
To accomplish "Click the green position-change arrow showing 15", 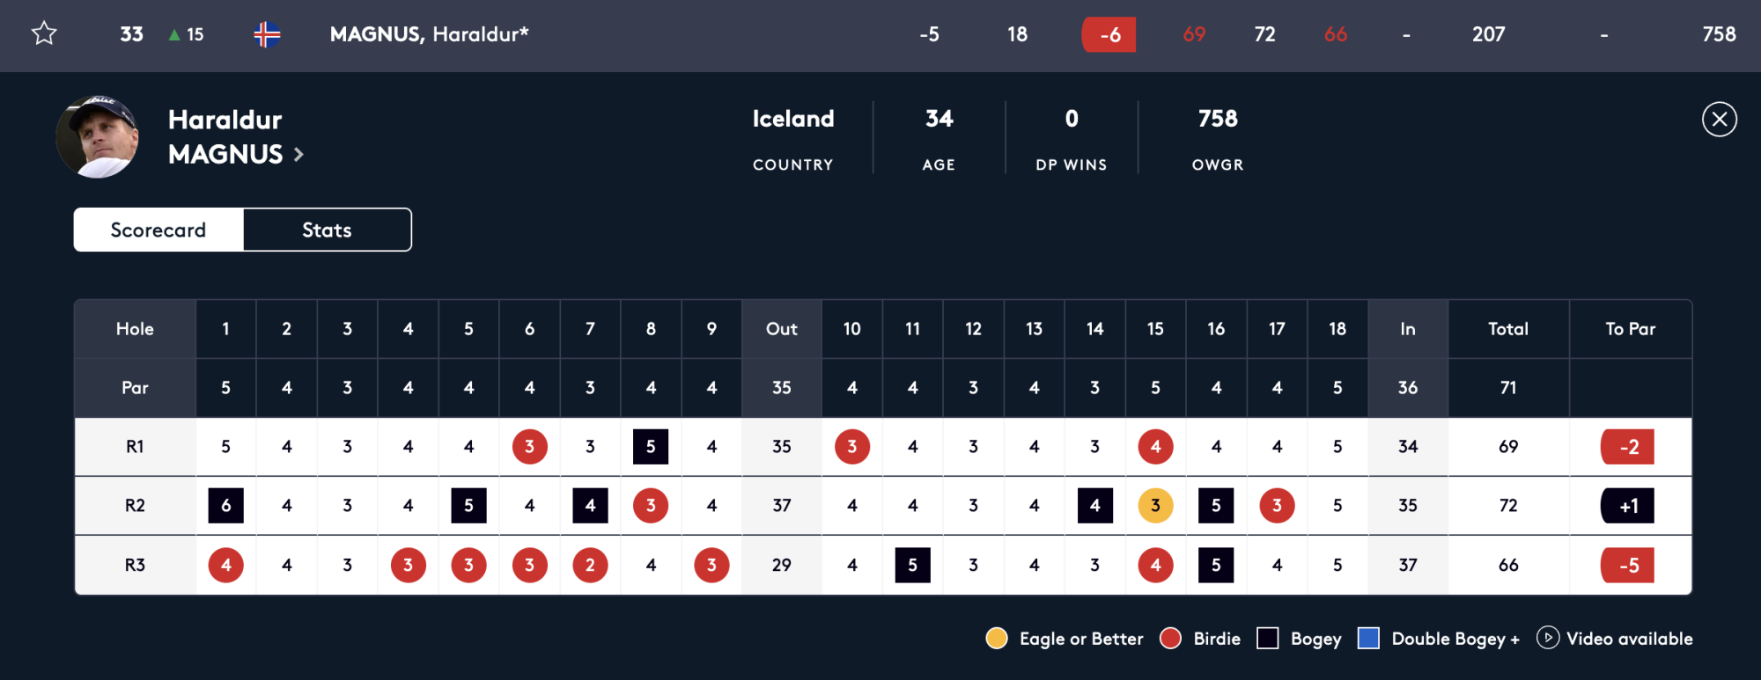I will [x=175, y=35].
